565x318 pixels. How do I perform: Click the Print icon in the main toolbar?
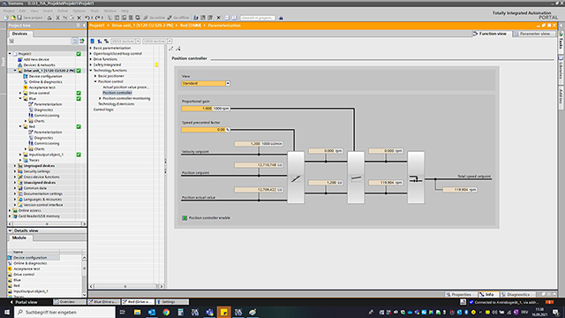49,18
